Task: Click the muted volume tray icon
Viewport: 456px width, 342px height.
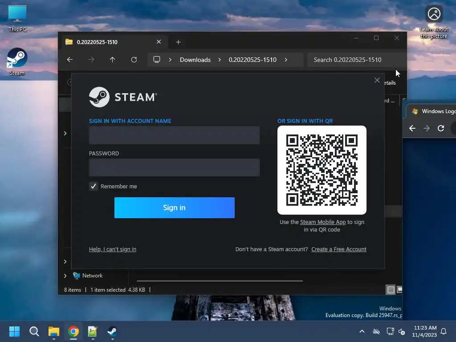Action: pyautogui.click(x=402, y=331)
